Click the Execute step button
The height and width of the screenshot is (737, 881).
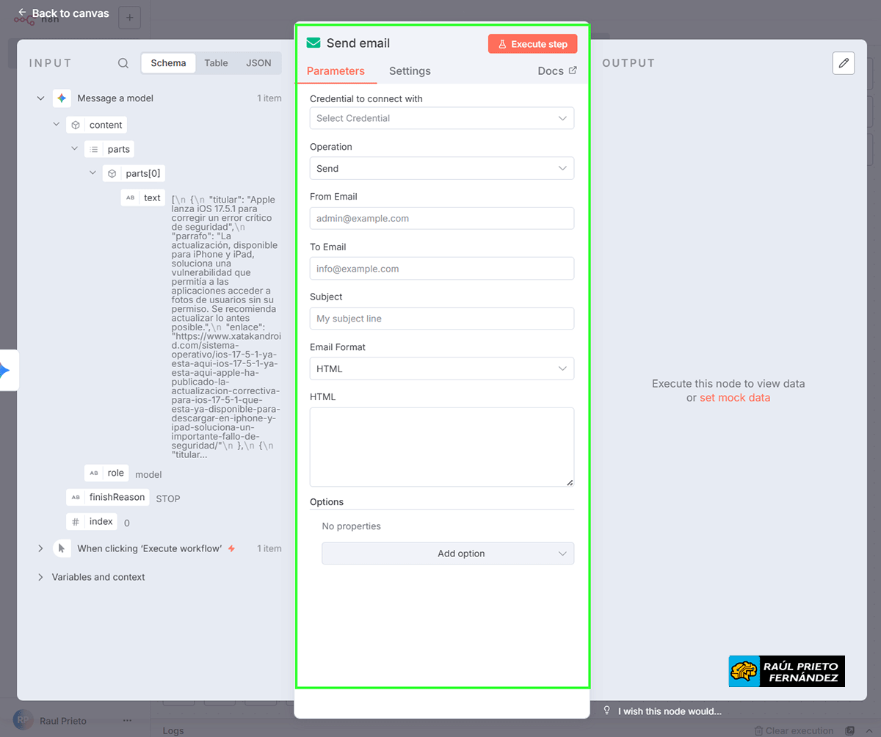(532, 43)
